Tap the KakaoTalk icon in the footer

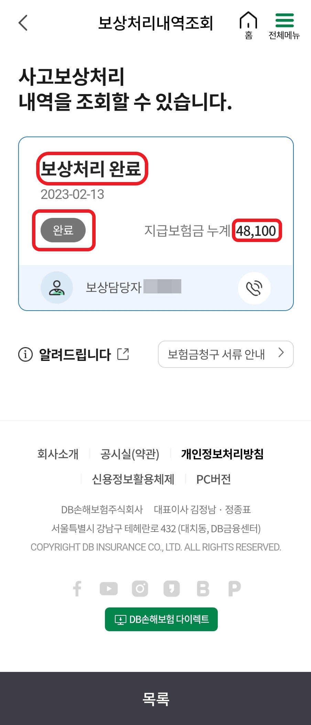tap(171, 588)
